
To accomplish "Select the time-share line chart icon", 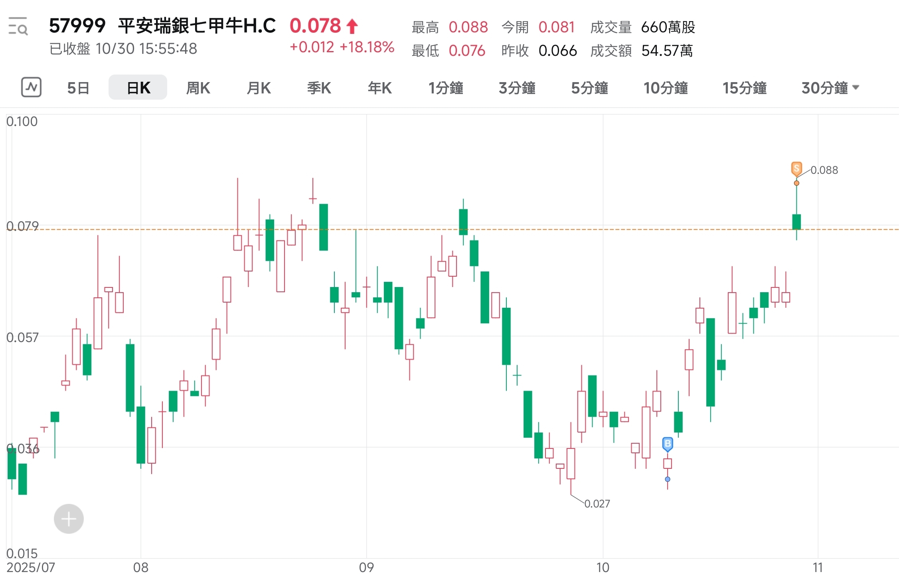I will (31, 87).
